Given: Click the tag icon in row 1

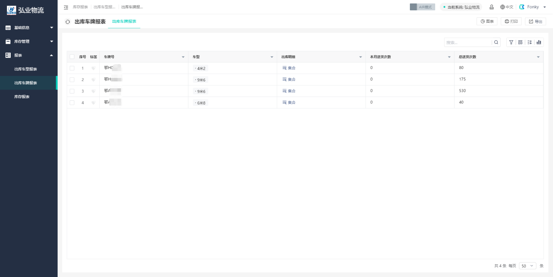Looking at the screenshot, I should [x=93, y=68].
